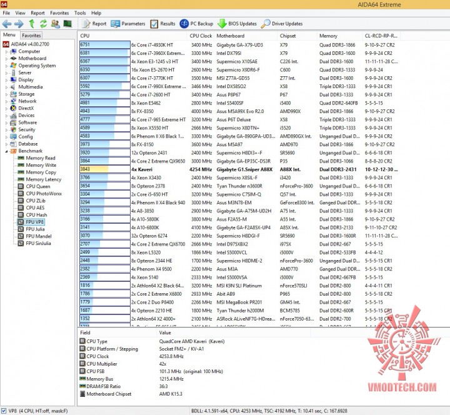The image size is (450, 415).
Task: Open the Report menu
Action: (37, 13)
